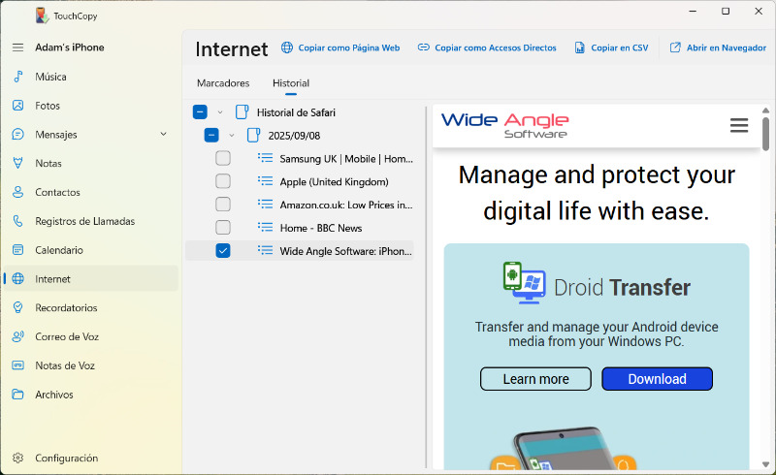Check the Amazon.co.uk entry checkbox
This screenshot has height=475, width=776.
tap(223, 205)
